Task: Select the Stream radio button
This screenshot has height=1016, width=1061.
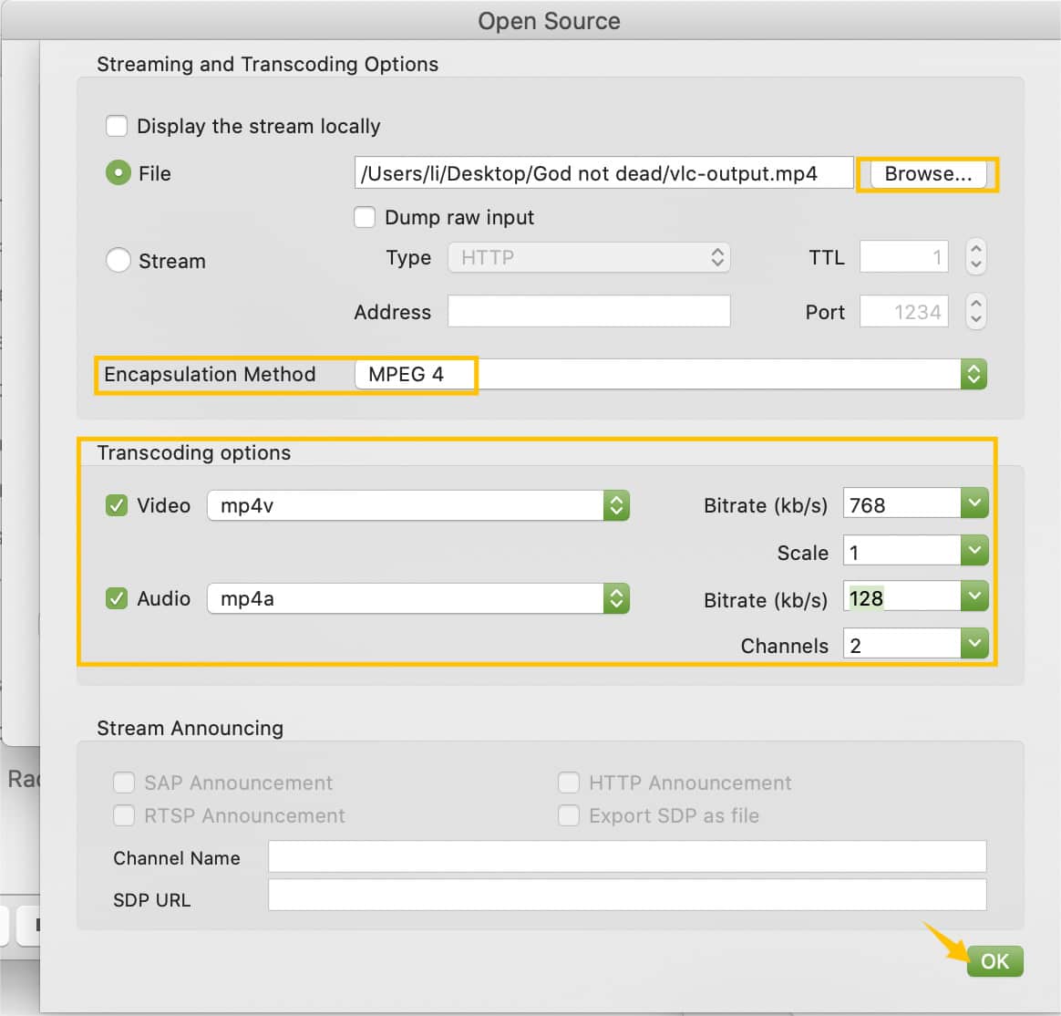Action: 118,261
